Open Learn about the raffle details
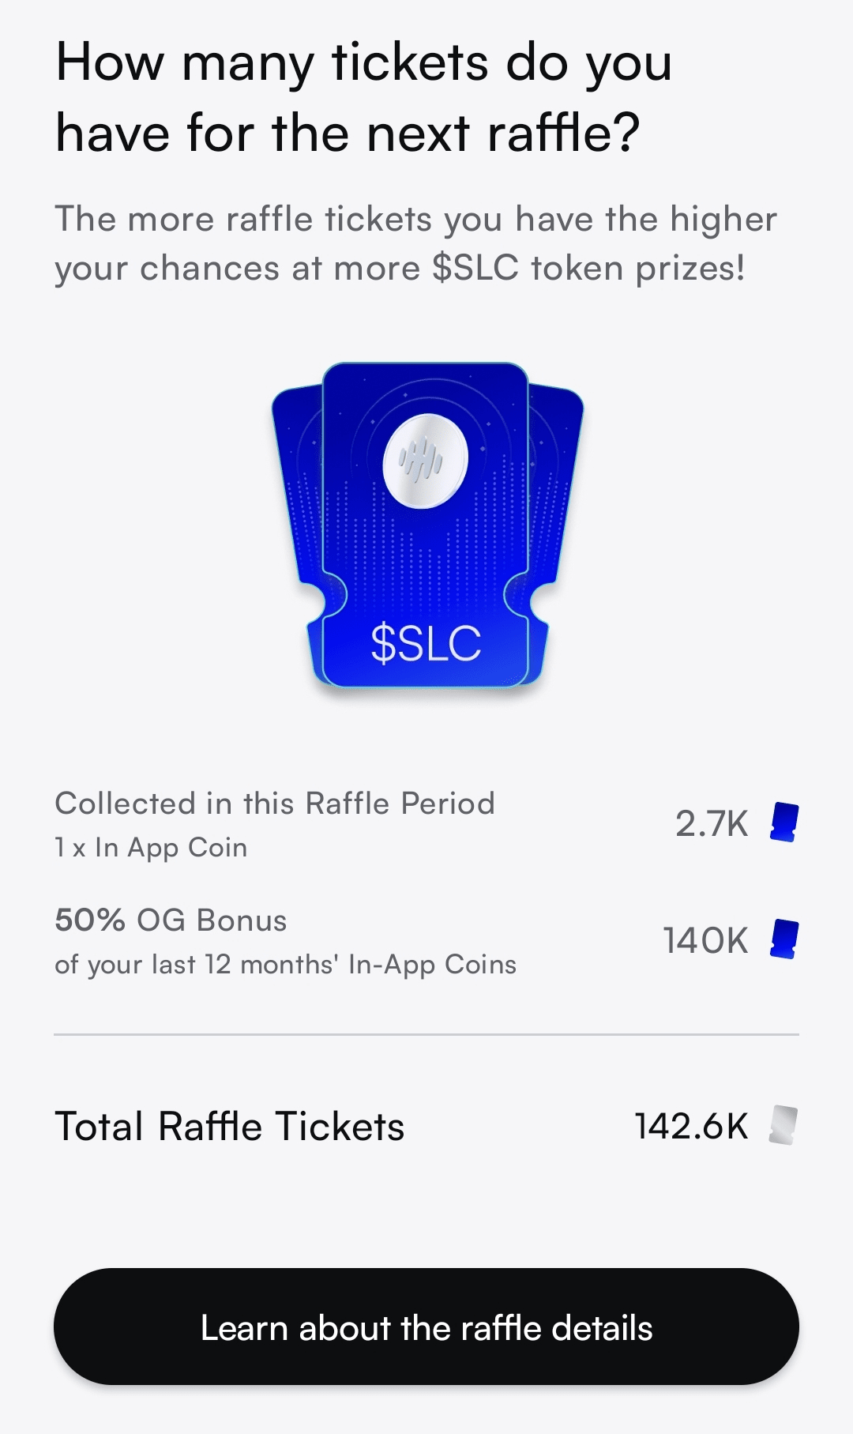 [x=426, y=1327]
